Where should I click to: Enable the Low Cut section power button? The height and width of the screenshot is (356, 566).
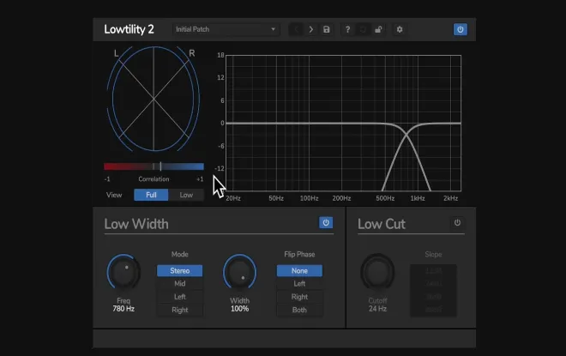(457, 223)
